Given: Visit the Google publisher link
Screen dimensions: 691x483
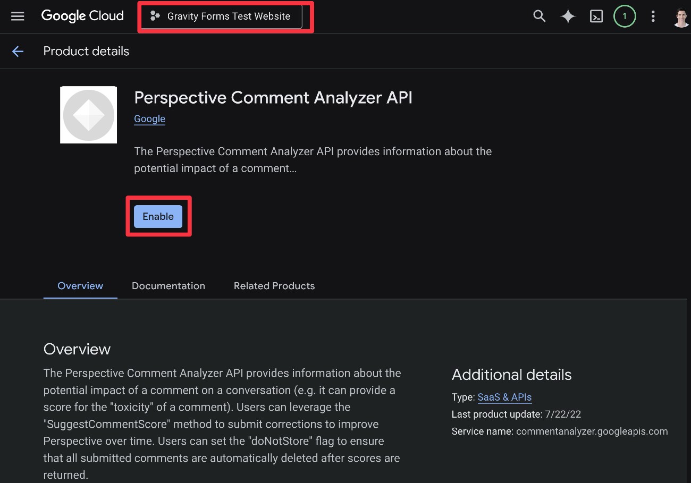Looking at the screenshot, I should 149,118.
